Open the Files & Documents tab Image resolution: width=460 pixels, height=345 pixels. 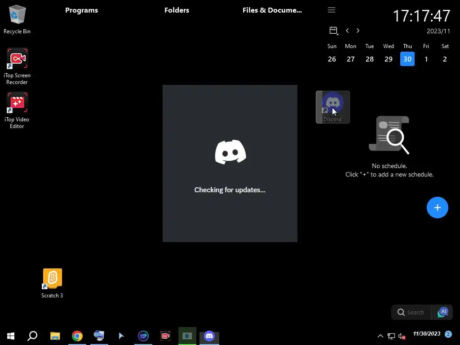(x=272, y=10)
